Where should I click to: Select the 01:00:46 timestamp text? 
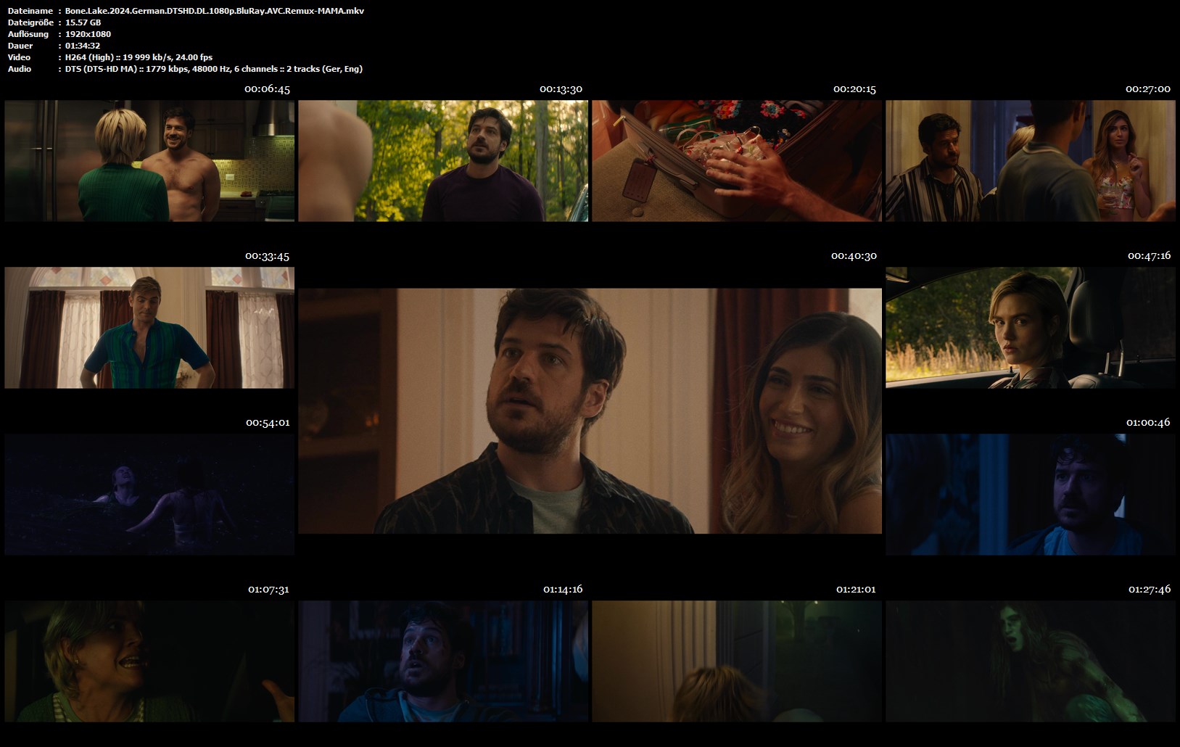(1148, 423)
